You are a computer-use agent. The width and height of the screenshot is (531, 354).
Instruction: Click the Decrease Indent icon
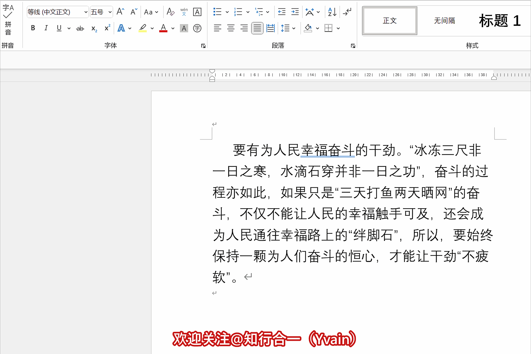(282, 12)
